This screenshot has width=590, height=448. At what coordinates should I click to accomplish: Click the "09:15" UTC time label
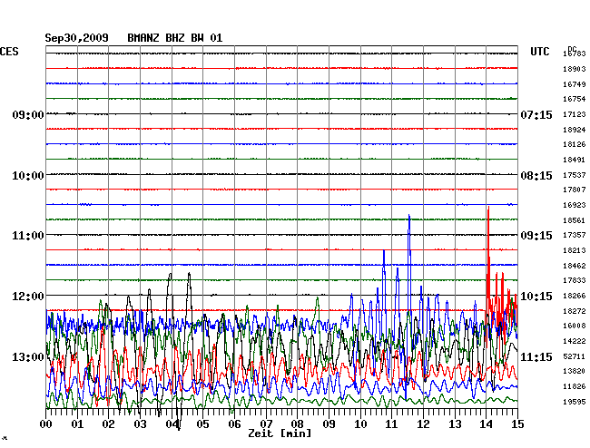pos(536,236)
